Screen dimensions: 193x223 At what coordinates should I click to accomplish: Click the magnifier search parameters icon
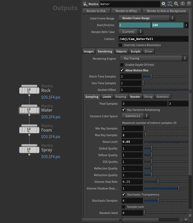tap(176, 4)
